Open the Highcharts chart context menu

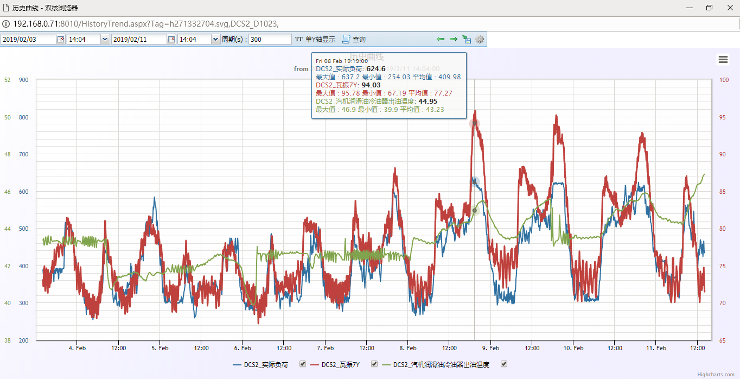tap(723, 60)
